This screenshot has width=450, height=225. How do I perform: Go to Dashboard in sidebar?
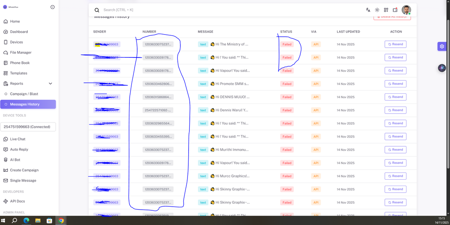tap(19, 32)
